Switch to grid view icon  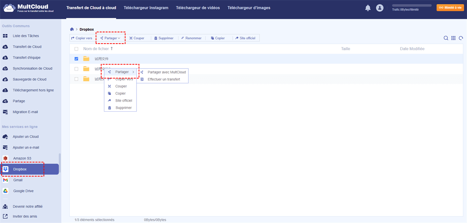453,38
